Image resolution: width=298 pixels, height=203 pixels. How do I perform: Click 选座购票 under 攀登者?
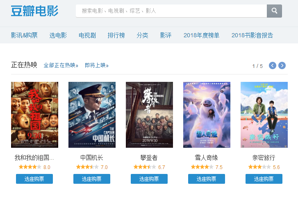point(149,179)
